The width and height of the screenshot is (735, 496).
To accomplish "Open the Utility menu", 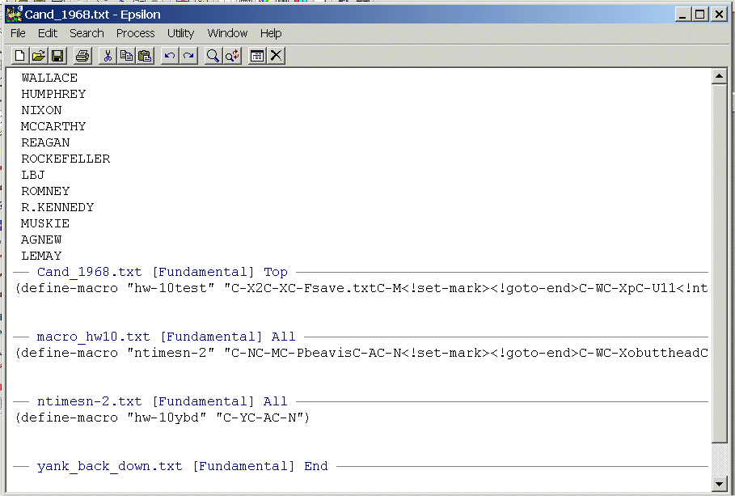I will (180, 33).
